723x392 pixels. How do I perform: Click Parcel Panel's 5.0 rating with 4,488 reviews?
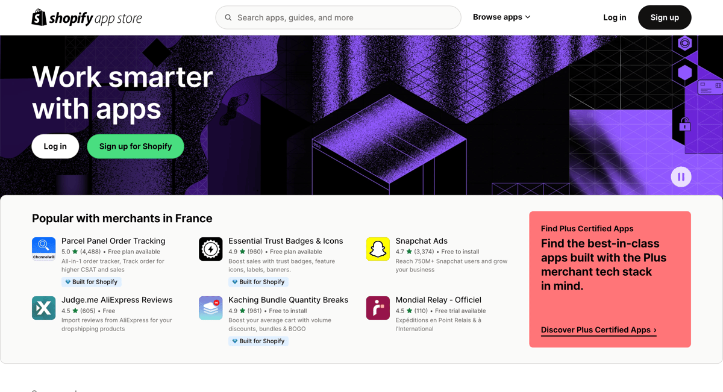pos(81,252)
